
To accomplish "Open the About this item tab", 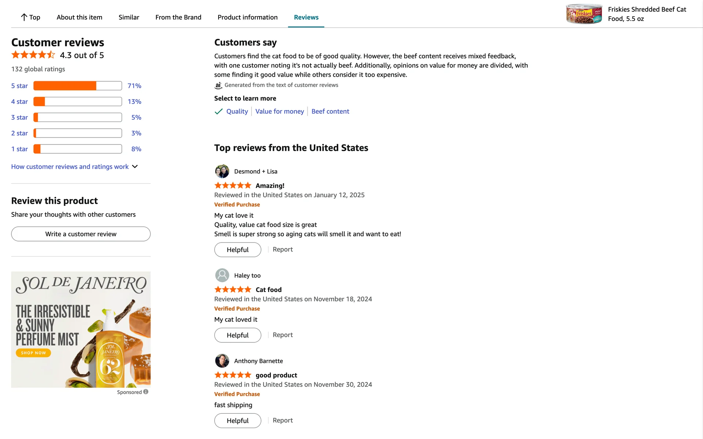I will click(x=79, y=17).
